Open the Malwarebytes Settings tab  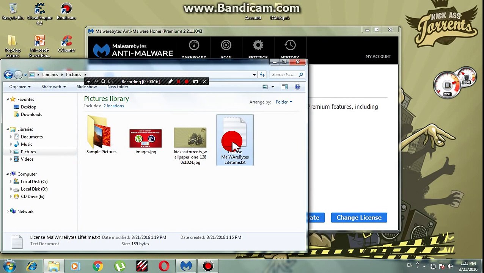point(258,49)
